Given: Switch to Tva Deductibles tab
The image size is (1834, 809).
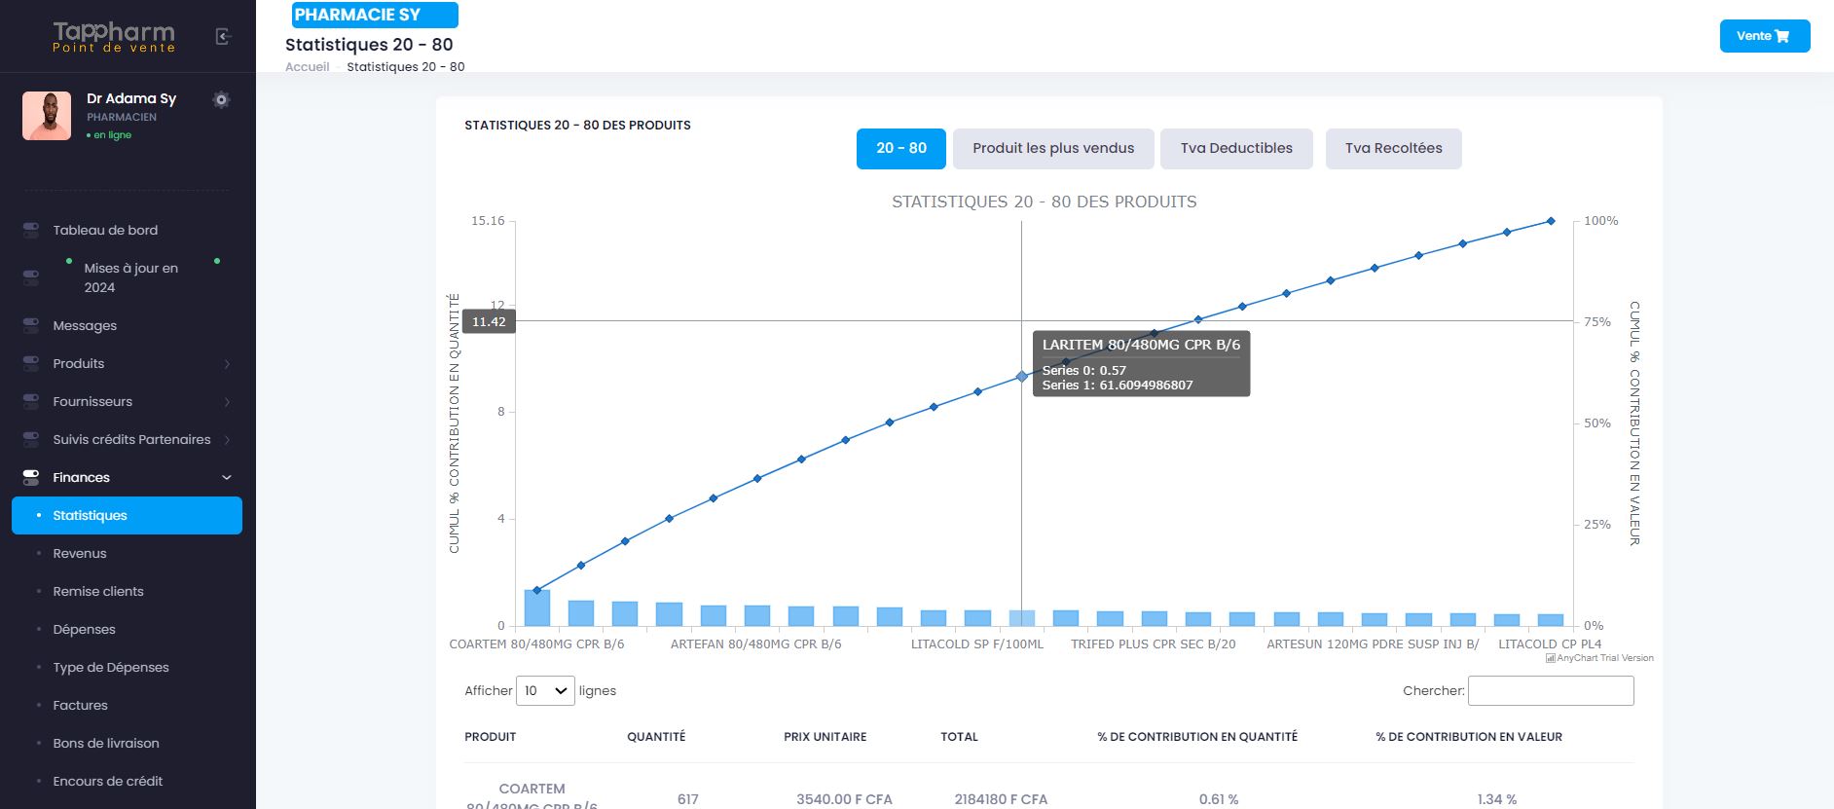Looking at the screenshot, I should (x=1236, y=149).
